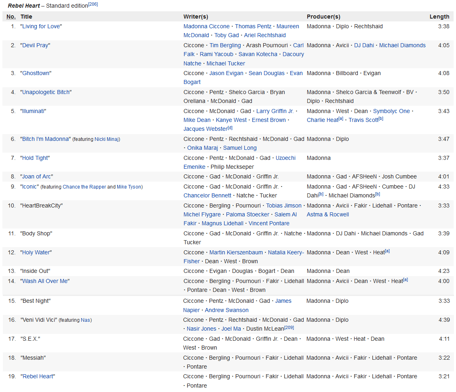Viewport: 456px width, 392px height.
Task: Open the "Living for Love" song link
Action: pyautogui.click(x=41, y=26)
